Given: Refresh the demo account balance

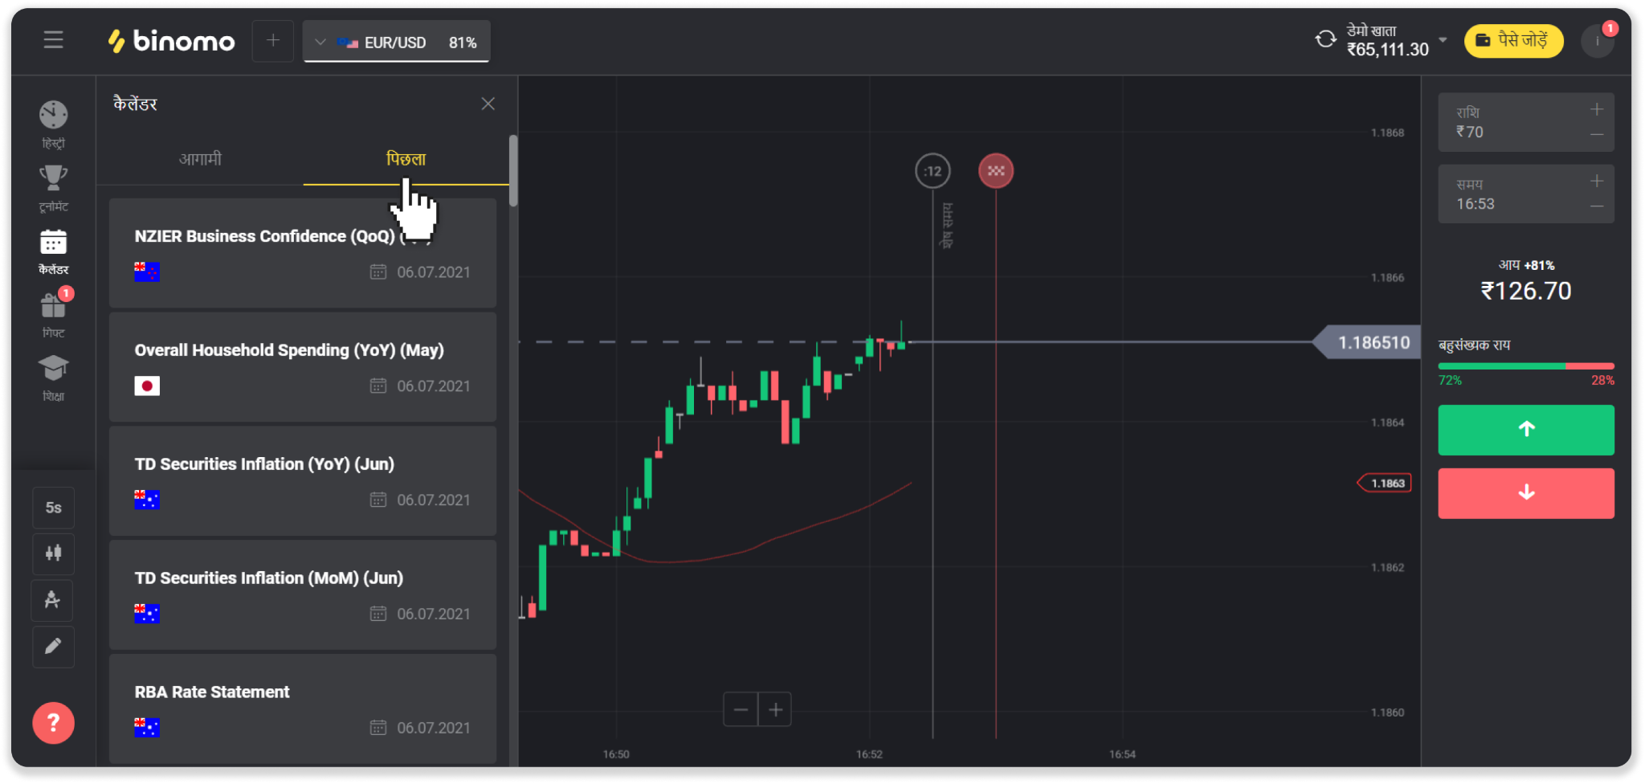Looking at the screenshot, I should pos(1325,39).
